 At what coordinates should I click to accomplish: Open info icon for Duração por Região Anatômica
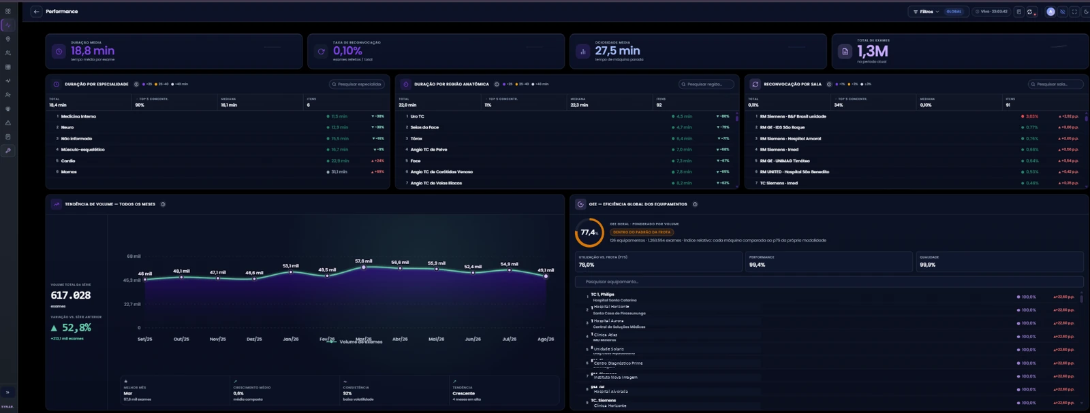(x=497, y=84)
